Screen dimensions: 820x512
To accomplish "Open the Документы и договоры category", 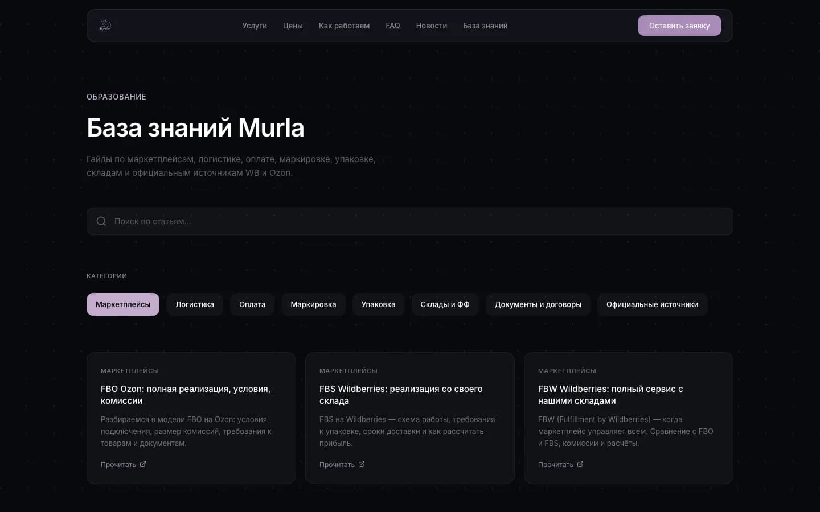I will pyautogui.click(x=538, y=304).
